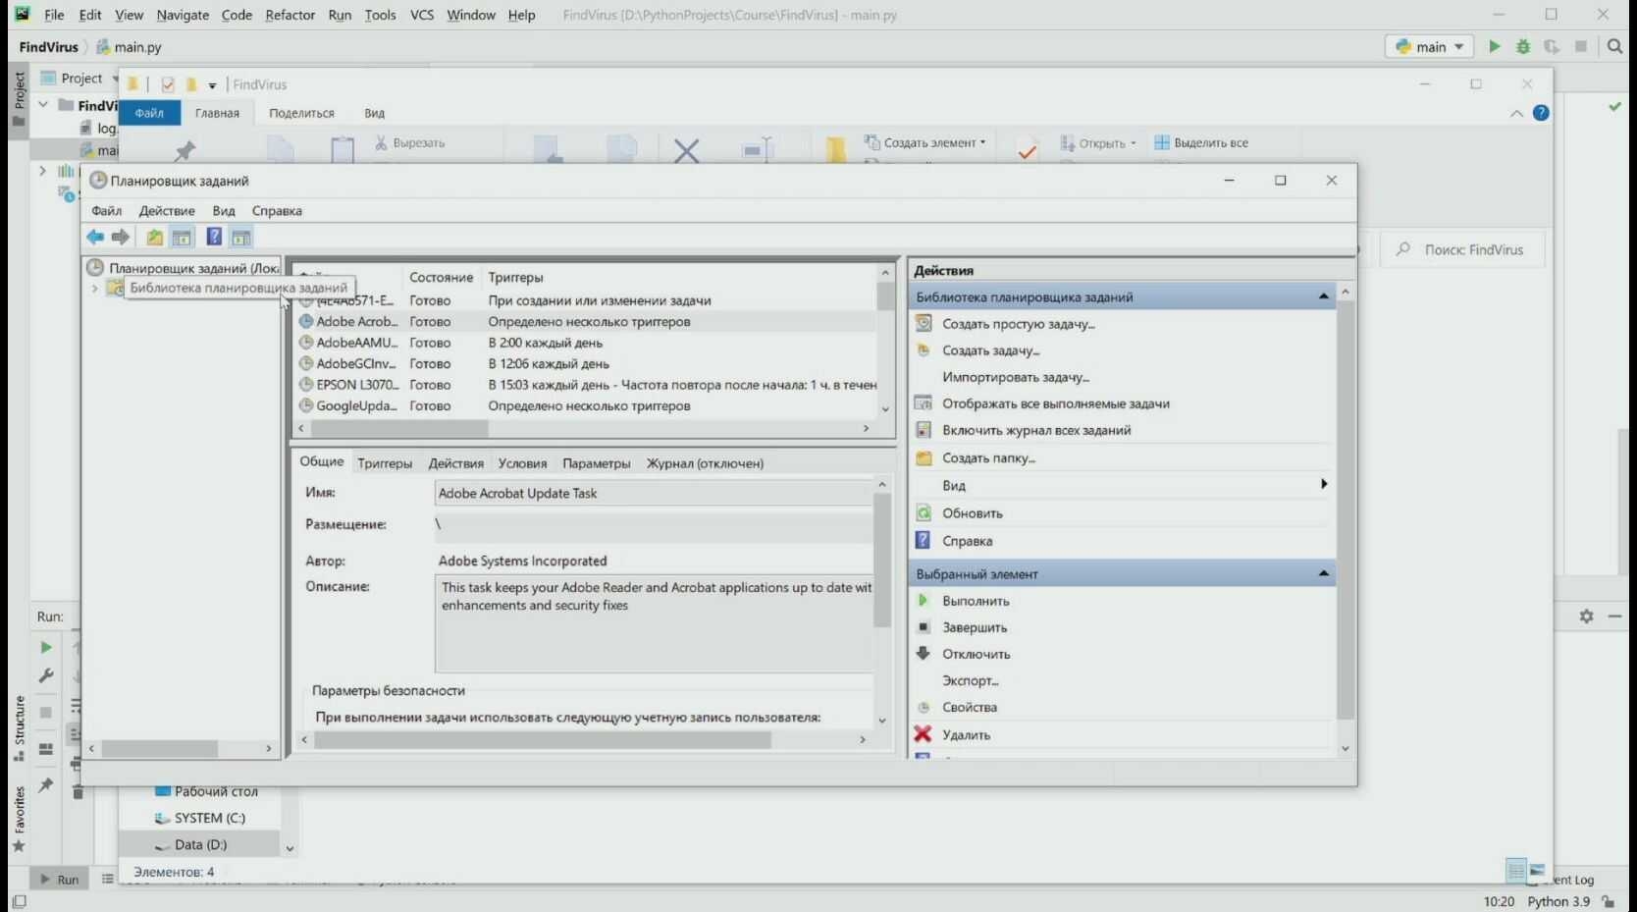Image resolution: width=1637 pixels, height=912 pixels.
Task: Go back in Task Scheduler toolbar
Action: pyautogui.click(x=95, y=237)
